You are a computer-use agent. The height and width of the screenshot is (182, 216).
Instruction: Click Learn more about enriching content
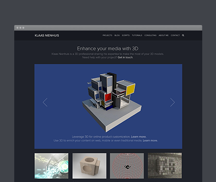point(150,141)
